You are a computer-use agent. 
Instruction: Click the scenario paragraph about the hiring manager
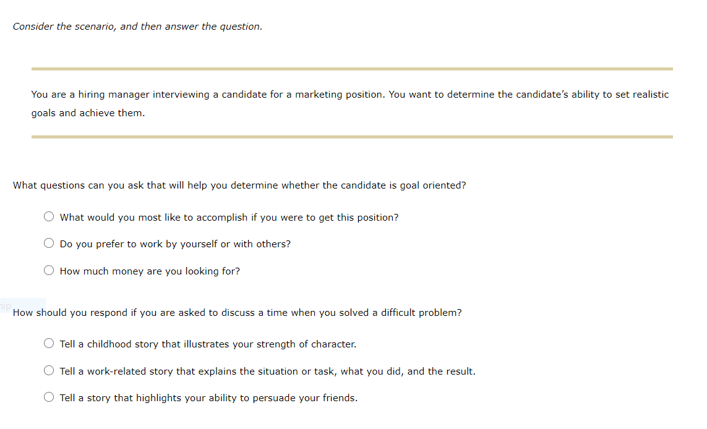click(349, 103)
